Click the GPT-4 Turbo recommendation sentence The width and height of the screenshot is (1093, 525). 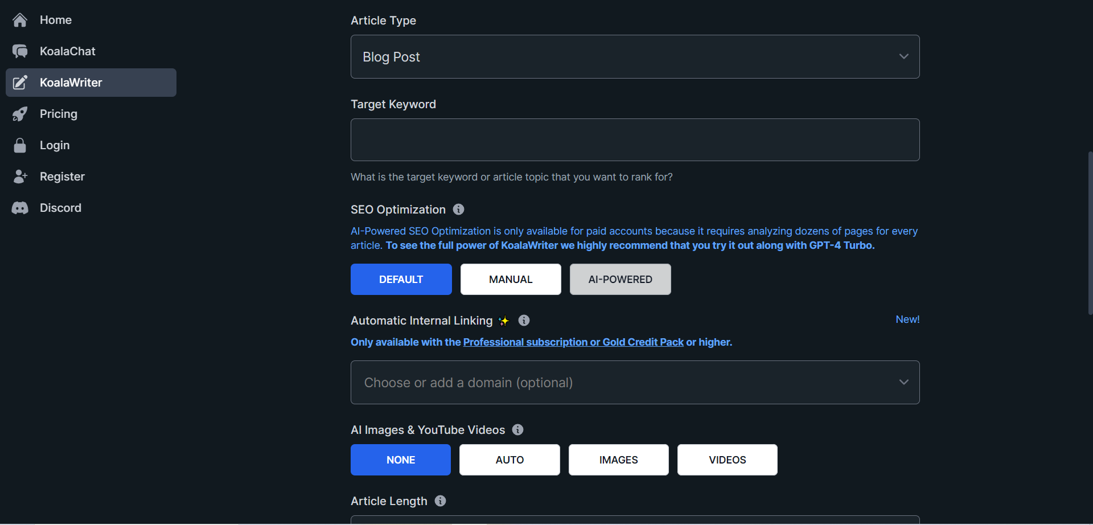[630, 245]
